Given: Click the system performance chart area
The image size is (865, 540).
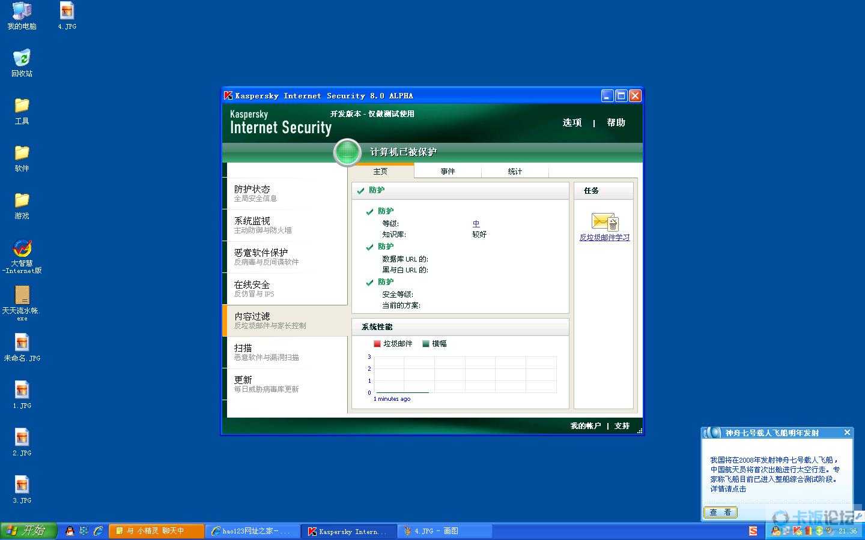Looking at the screenshot, I should pyautogui.click(x=465, y=375).
